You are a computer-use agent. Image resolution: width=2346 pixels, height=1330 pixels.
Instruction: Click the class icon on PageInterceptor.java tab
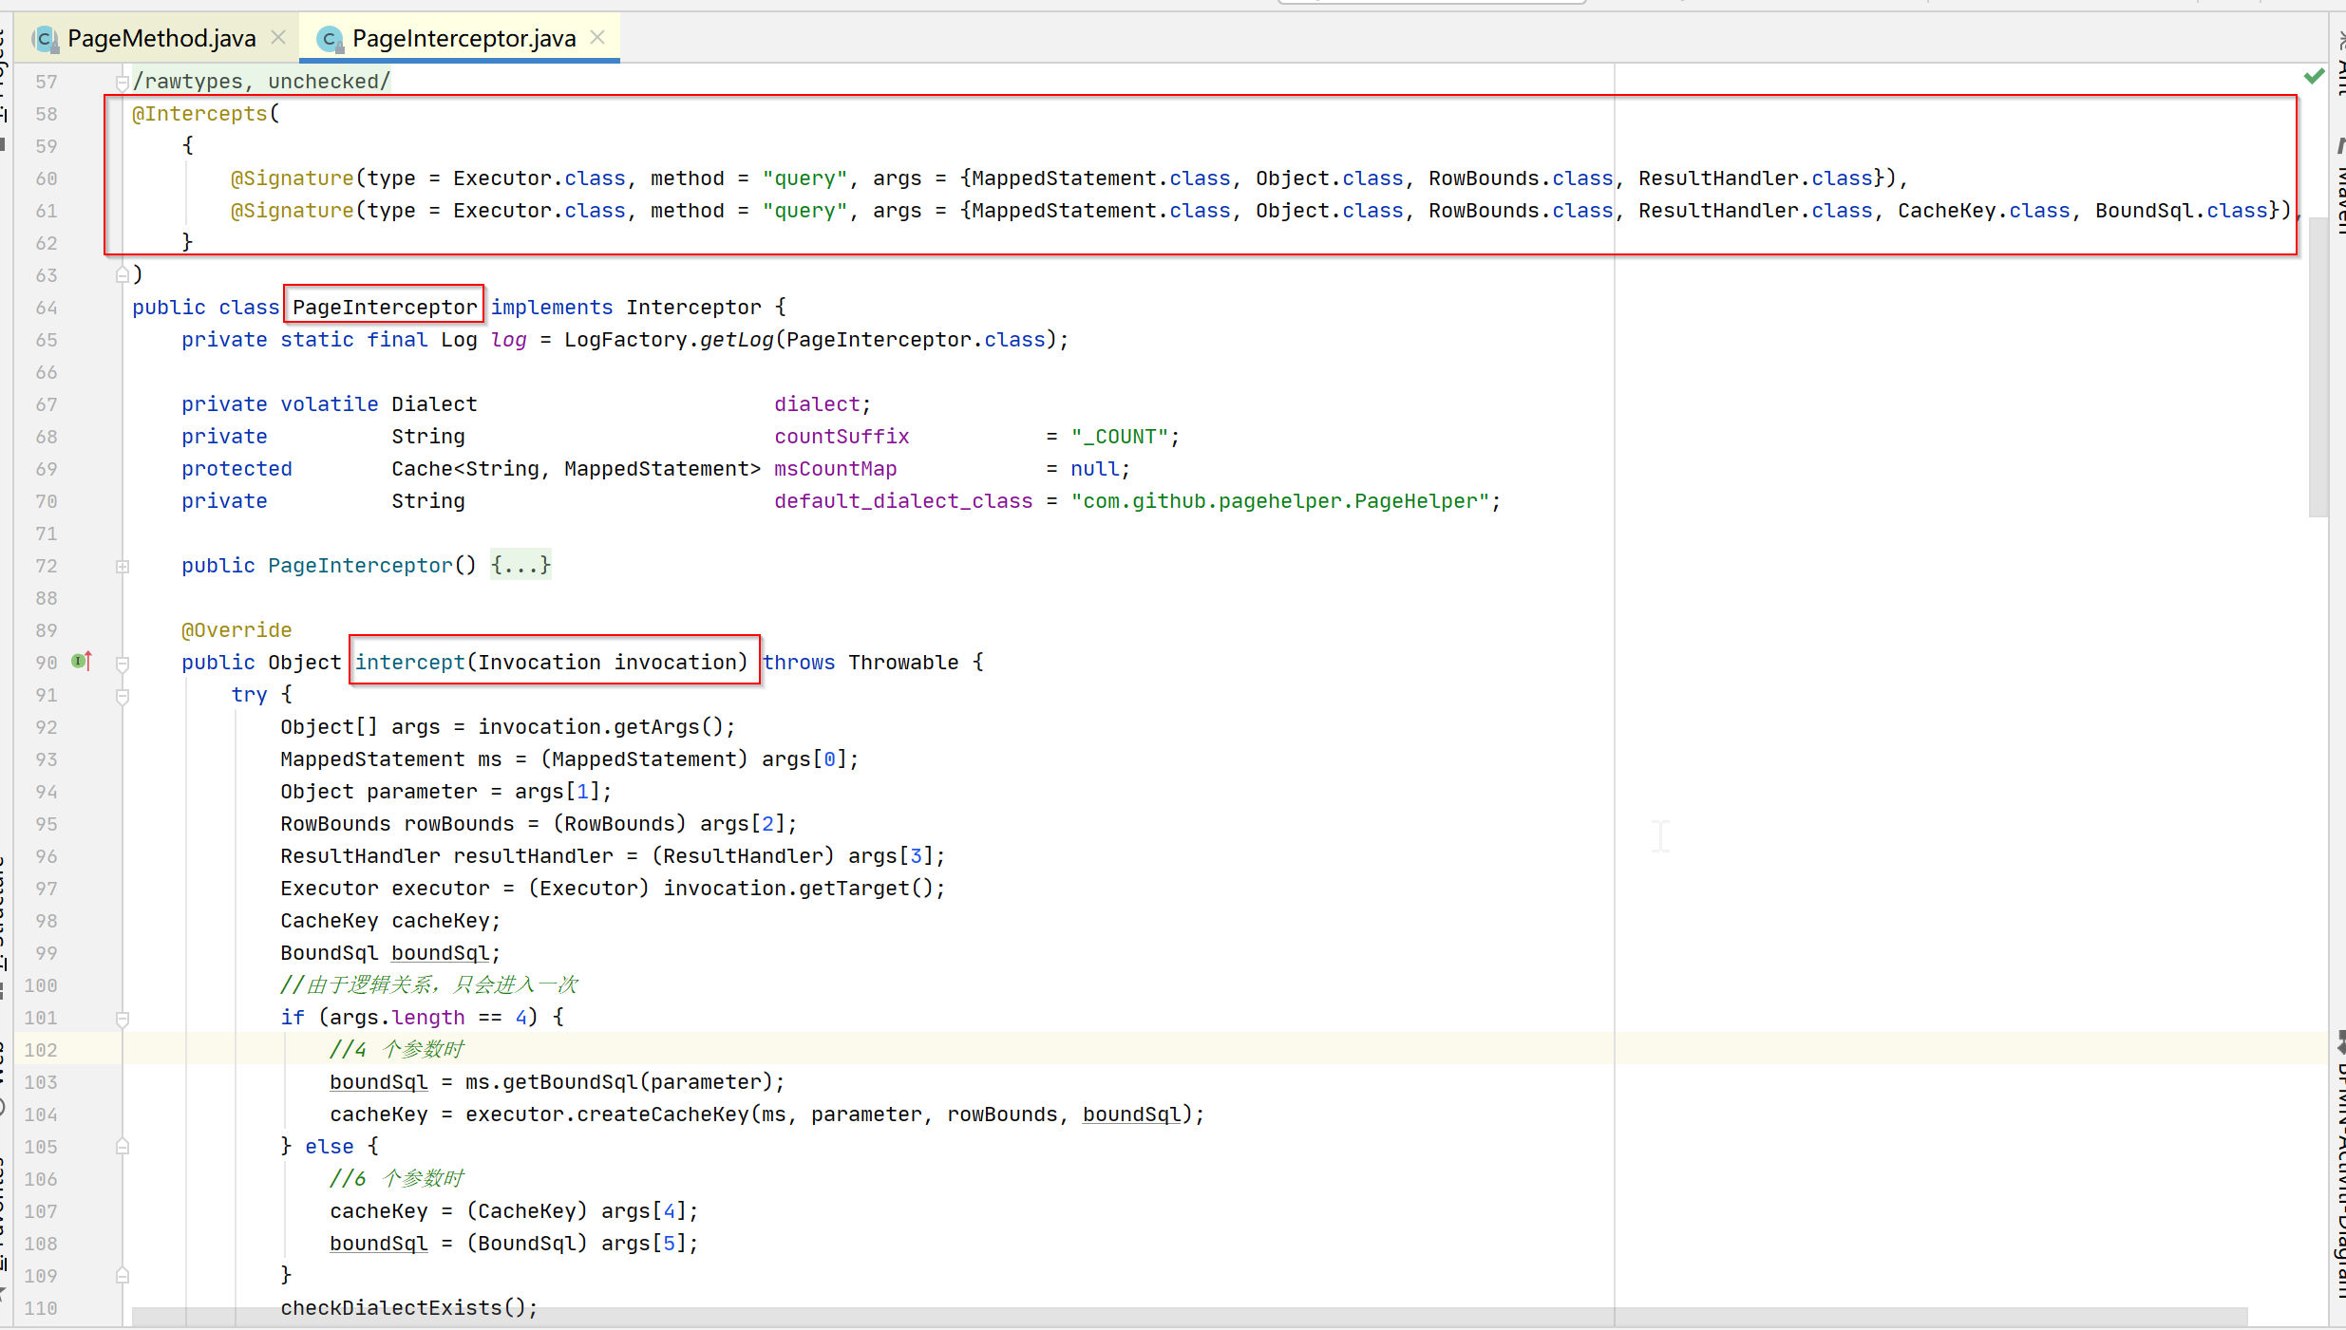(329, 39)
